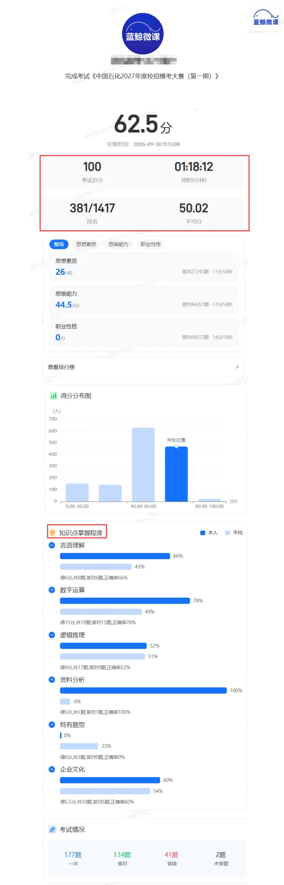284x885 pixels.
Task: Click the 答对27/45题 · 11分56秒 text
Action: [x=207, y=271]
